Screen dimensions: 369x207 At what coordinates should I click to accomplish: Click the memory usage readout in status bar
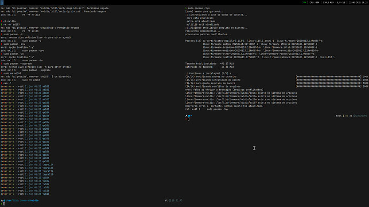[334, 3]
